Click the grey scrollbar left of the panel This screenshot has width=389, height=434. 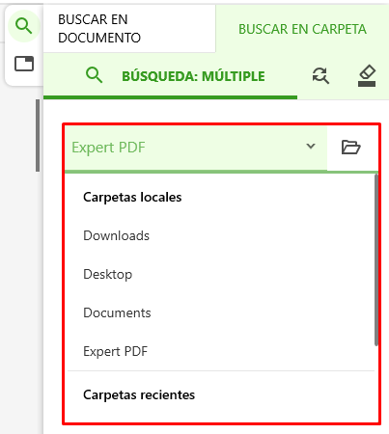[38, 135]
